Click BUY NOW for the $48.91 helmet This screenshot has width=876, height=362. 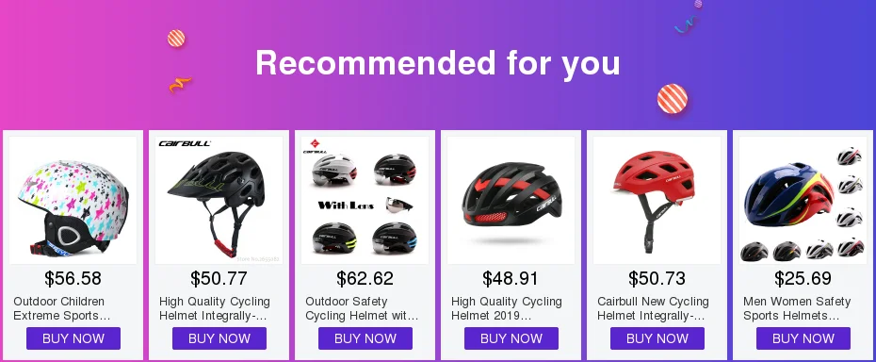[511, 338]
